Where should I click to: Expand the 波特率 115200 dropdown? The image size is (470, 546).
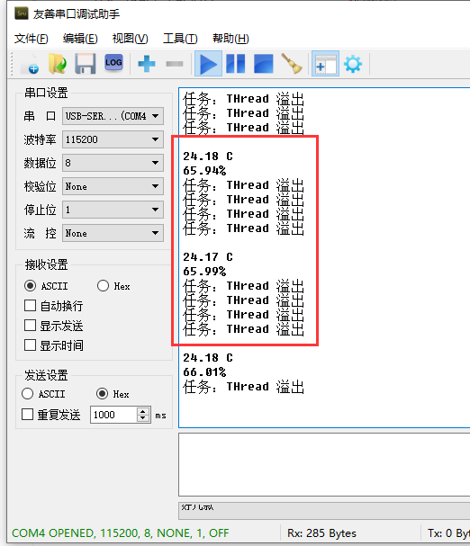(113, 139)
